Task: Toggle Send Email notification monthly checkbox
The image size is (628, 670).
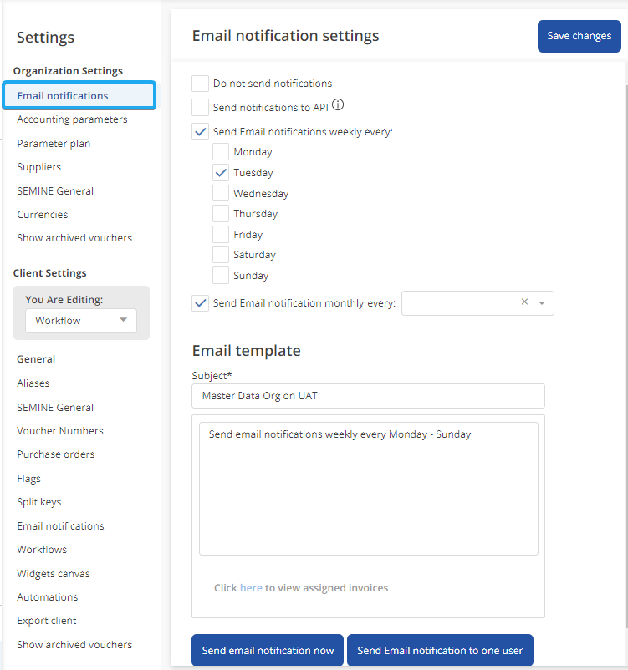Action: click(201, 303)
